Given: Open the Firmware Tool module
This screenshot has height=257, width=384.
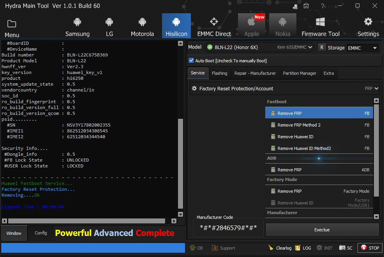Looking at the screenshot, I should (321, 26).
